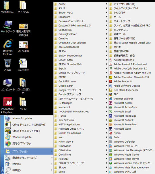
Task: Open Microsoft Excel icon
Action: [111, 112]
